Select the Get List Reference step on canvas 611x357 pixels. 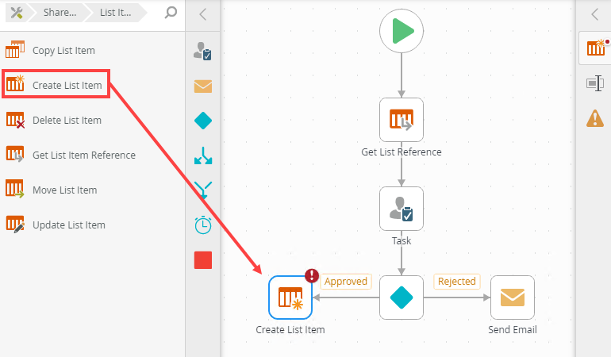[402, 120]
